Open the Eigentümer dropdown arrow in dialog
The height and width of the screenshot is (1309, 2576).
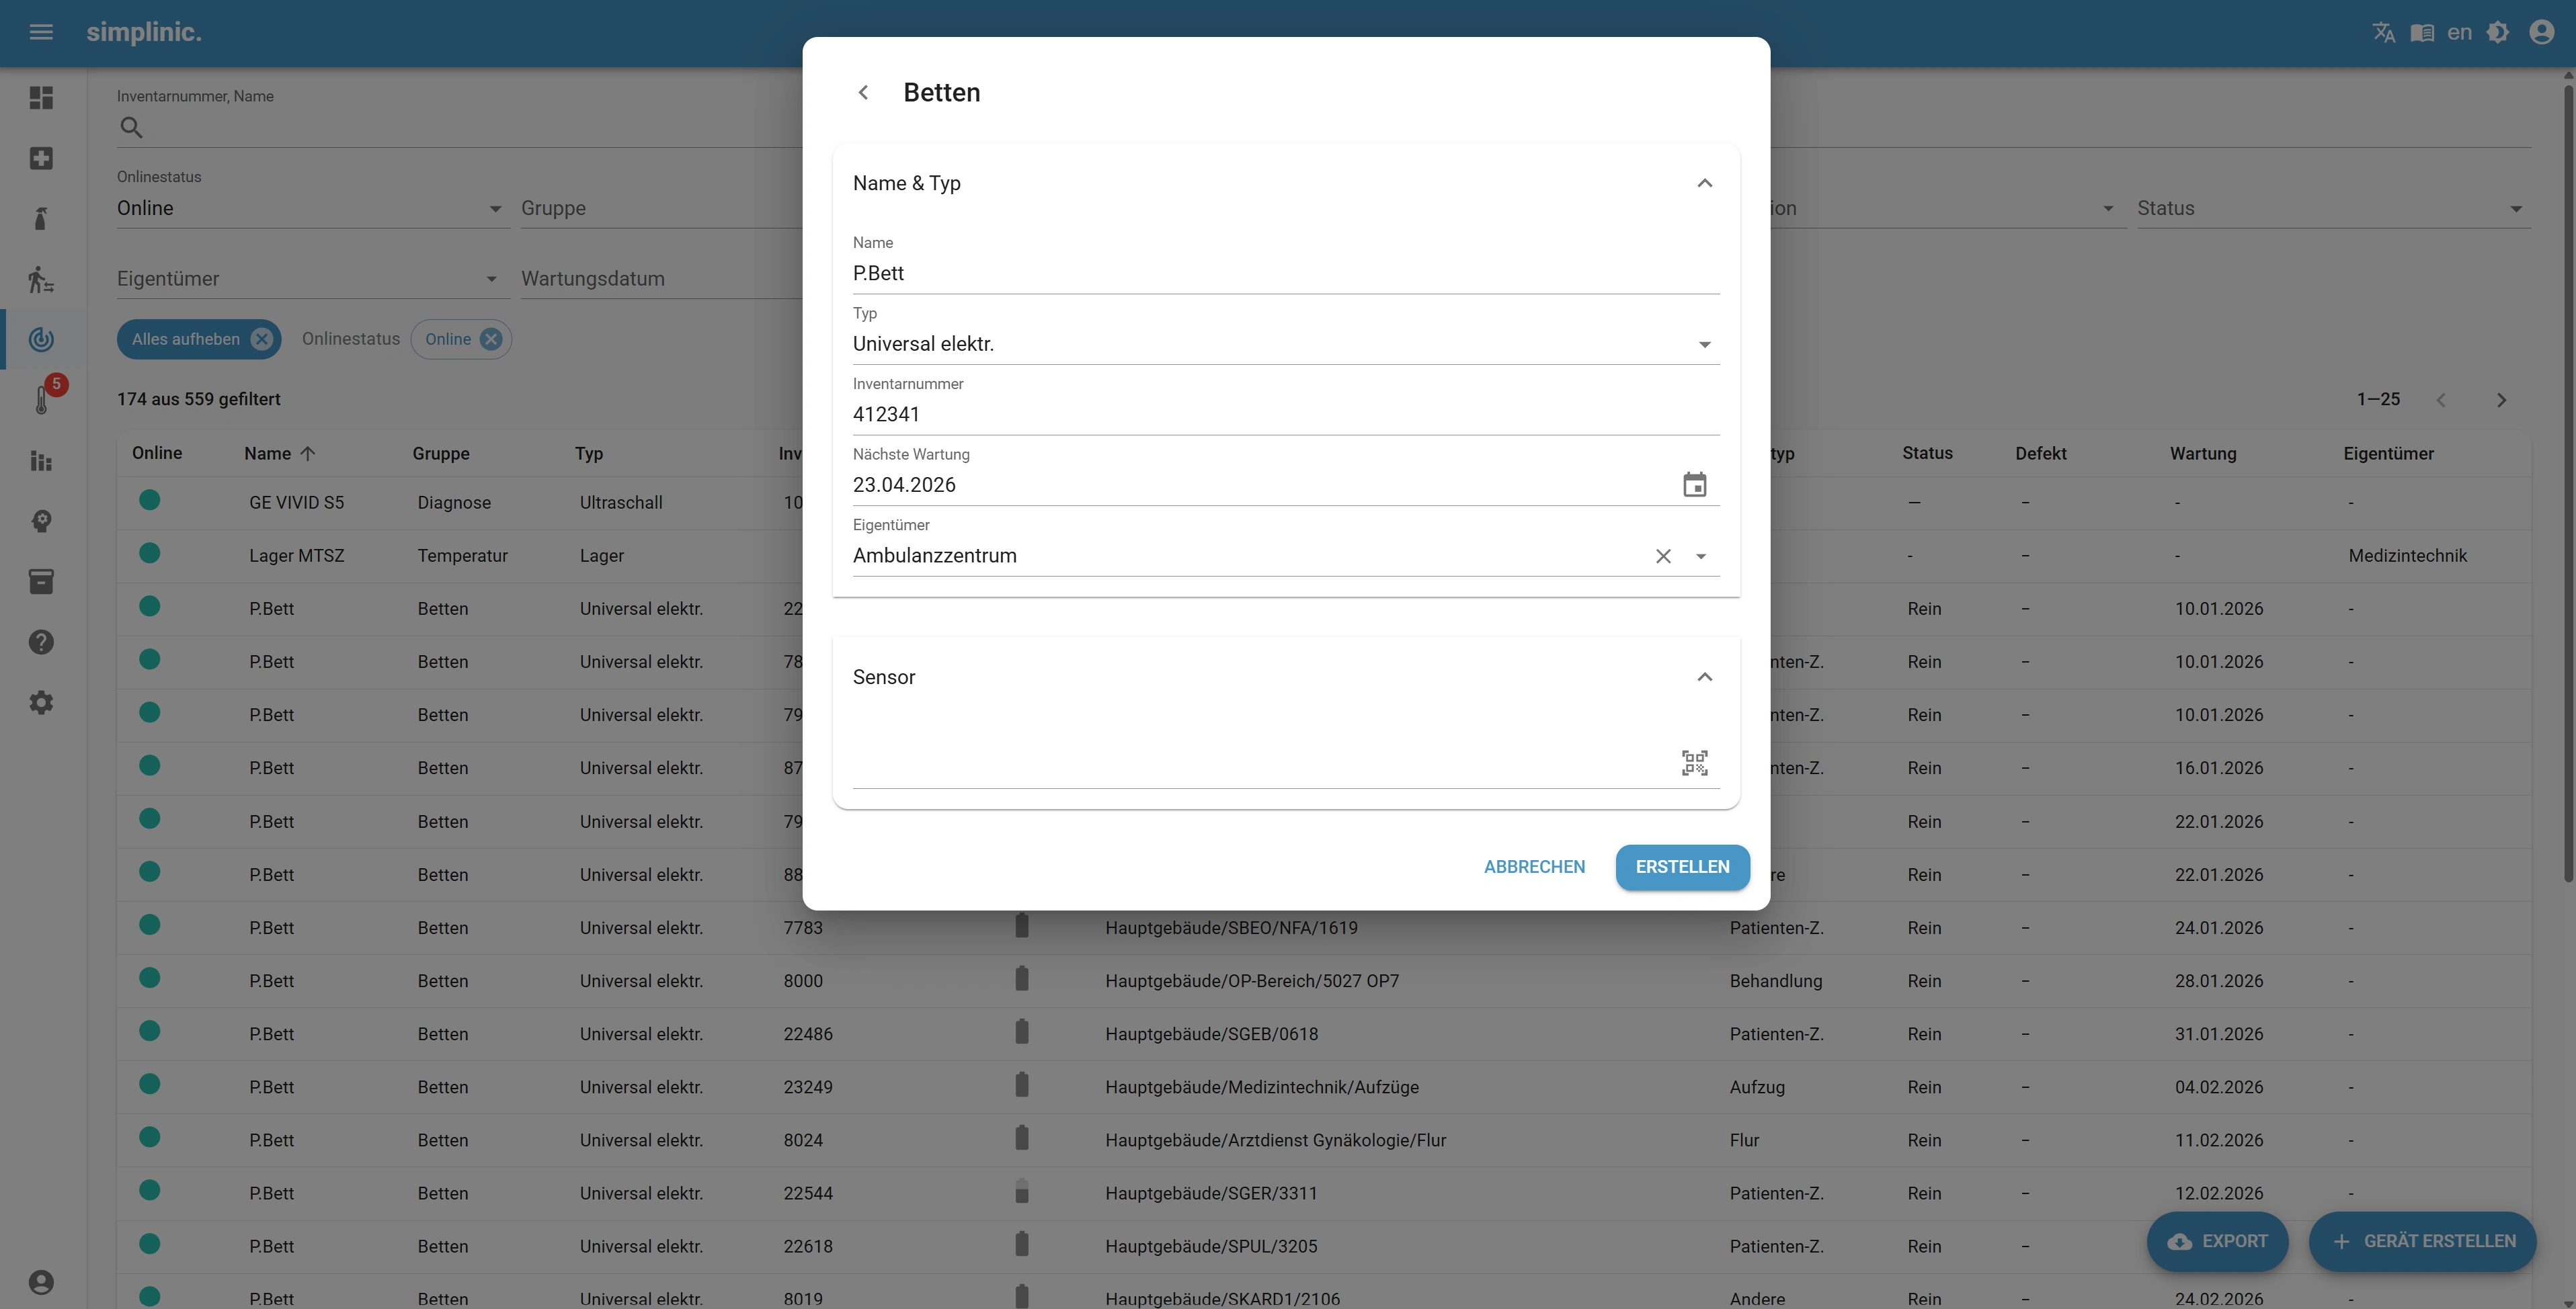[x=1701, y=556]
